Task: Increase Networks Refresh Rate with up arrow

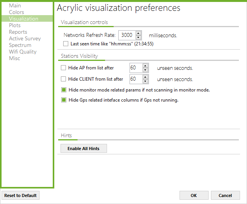Action: tap(138, 33)
